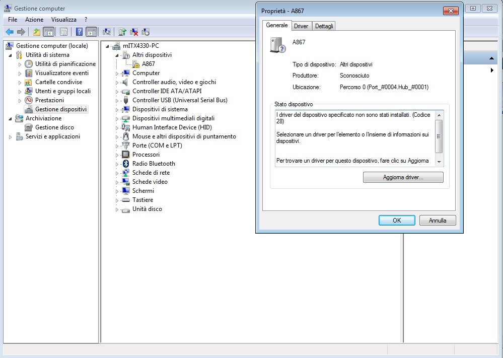Click the Utilità di pianificazione clock icon
This screenshot has height=358, width=503.
[x=29, y=64]
